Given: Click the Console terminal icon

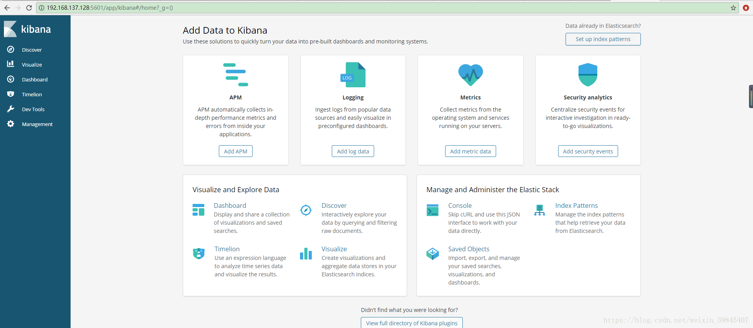Looking at the screenshot, I should [x=433, y=210].
